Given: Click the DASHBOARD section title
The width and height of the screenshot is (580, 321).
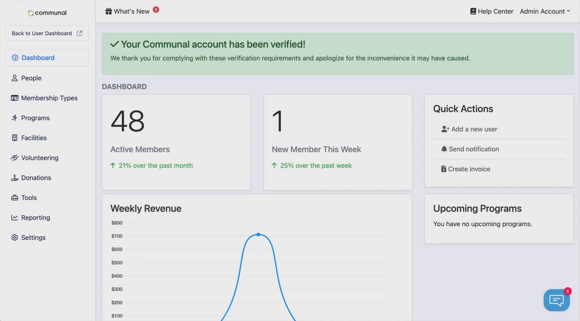Looking at the screenshot, I should point(124,86).
